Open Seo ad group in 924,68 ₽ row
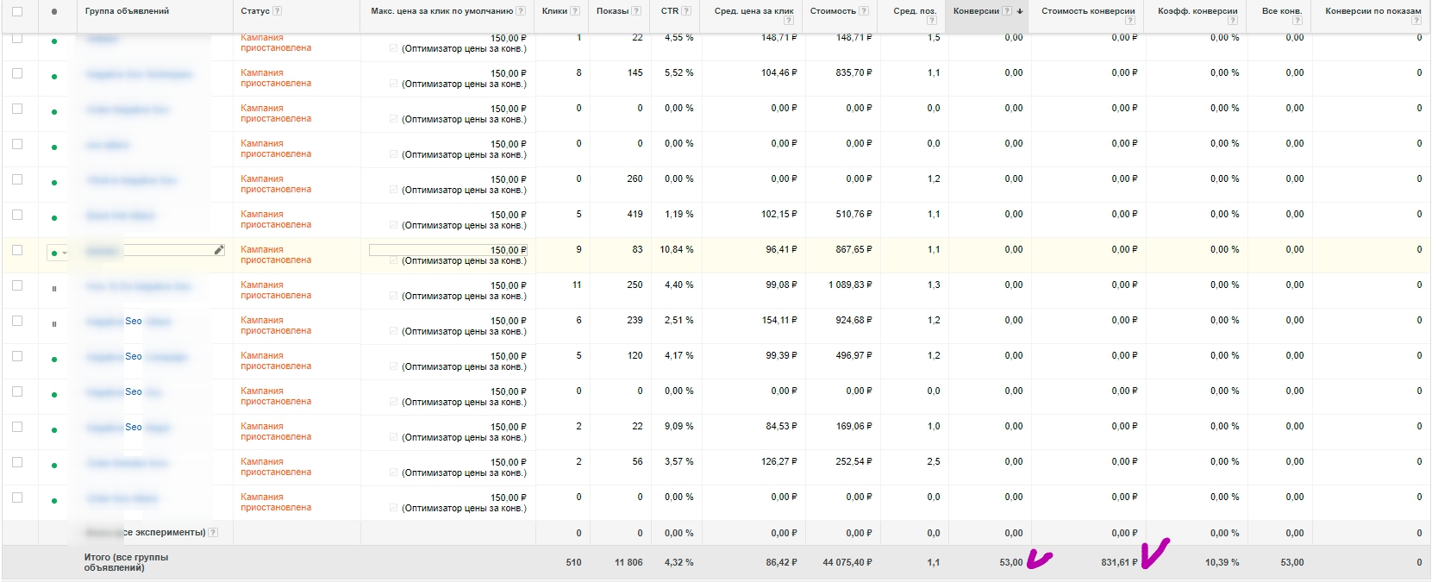 [x=134, y=321]
